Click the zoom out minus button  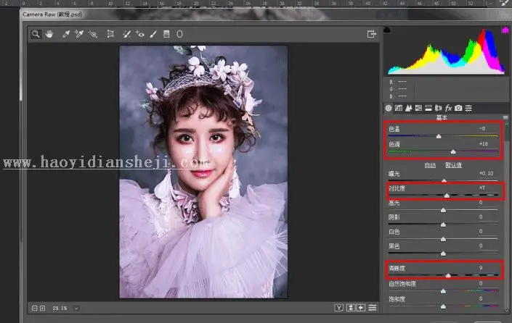click(x=35, y=308)
